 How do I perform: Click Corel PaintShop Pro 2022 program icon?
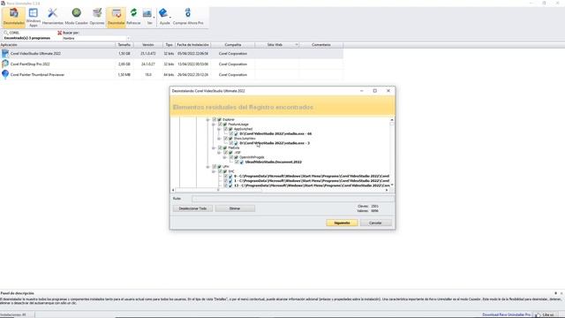[x=5, y=64]
